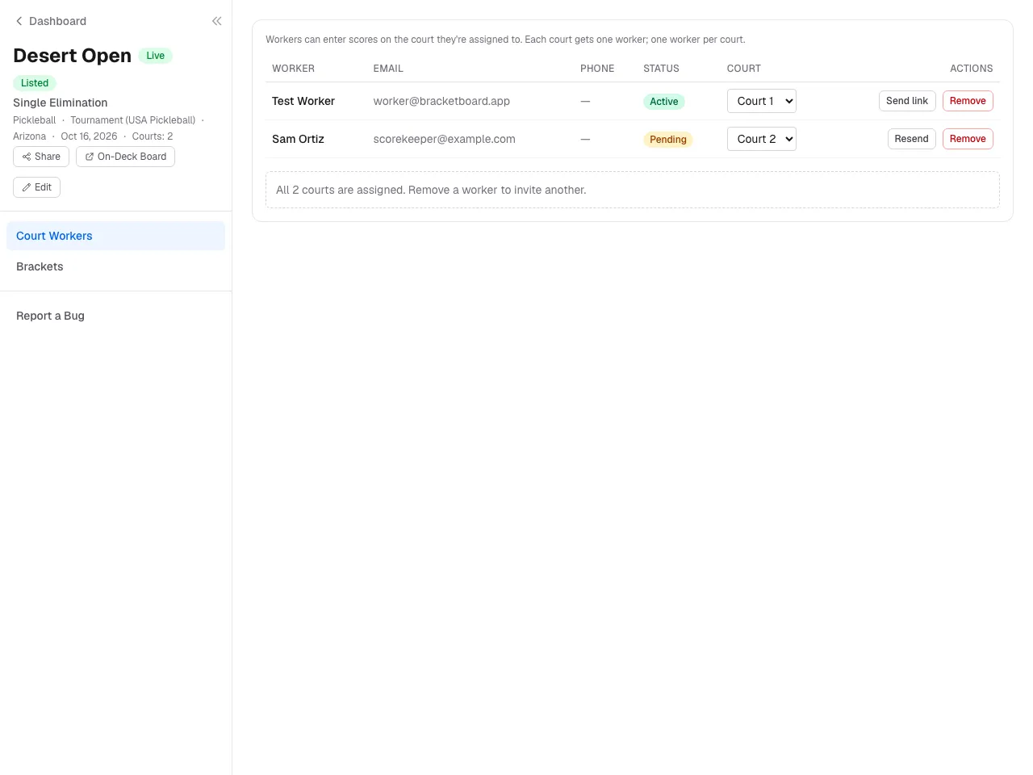This screenshot has height=775, width=1033.
Task: Click the Oct 16, 2026 date
Action: [x=89, y=136]
